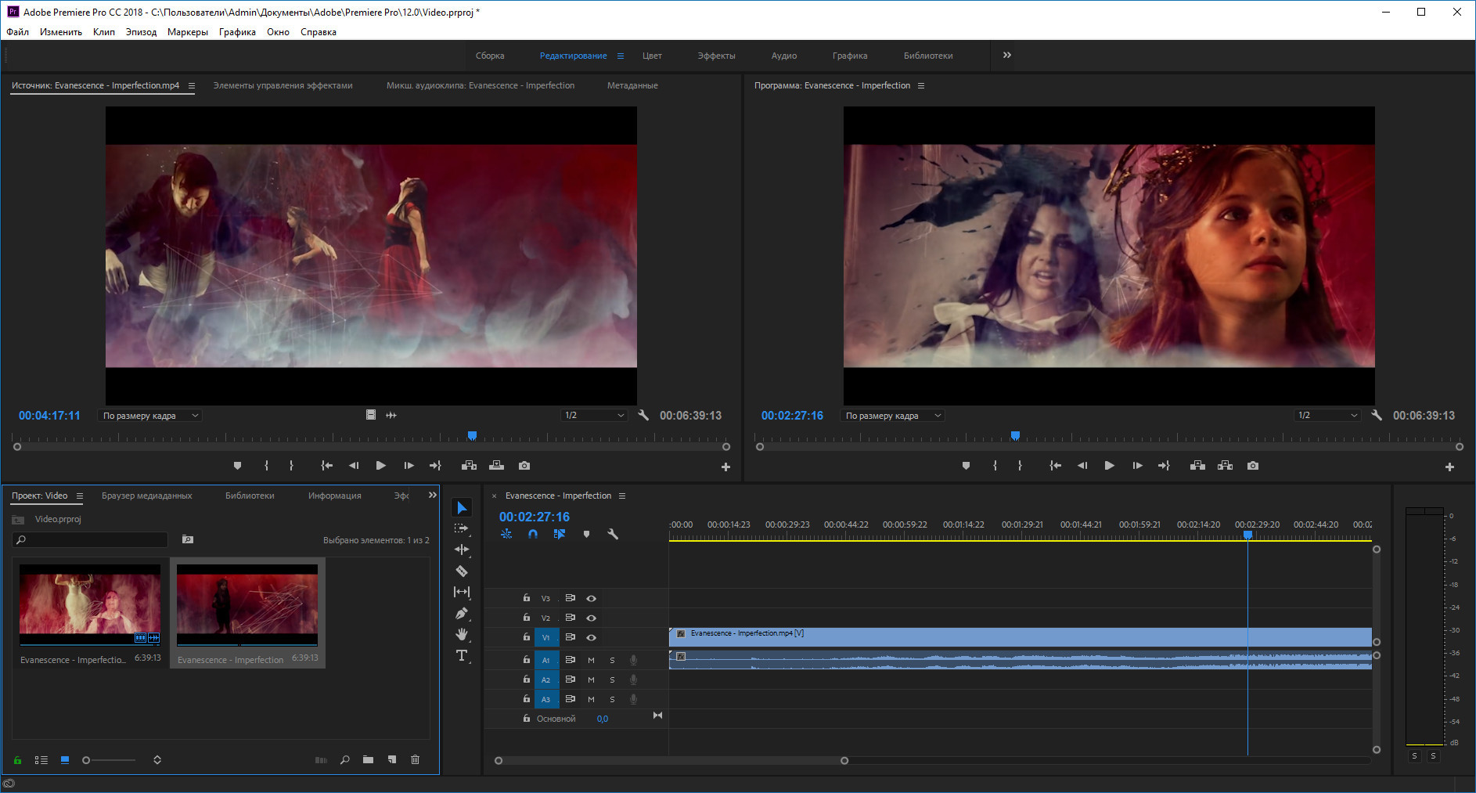Add marker in the timeline panel
The width and height of the screenshot is (1476, 793).
586,534
